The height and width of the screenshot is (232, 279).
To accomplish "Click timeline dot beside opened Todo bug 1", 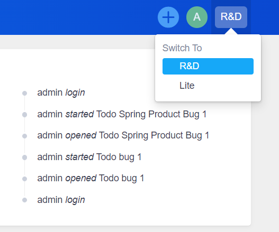I will tap(24, 179).
